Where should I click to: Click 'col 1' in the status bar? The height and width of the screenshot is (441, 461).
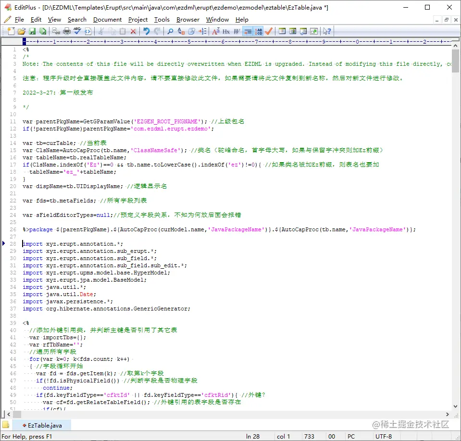point(284,437)
